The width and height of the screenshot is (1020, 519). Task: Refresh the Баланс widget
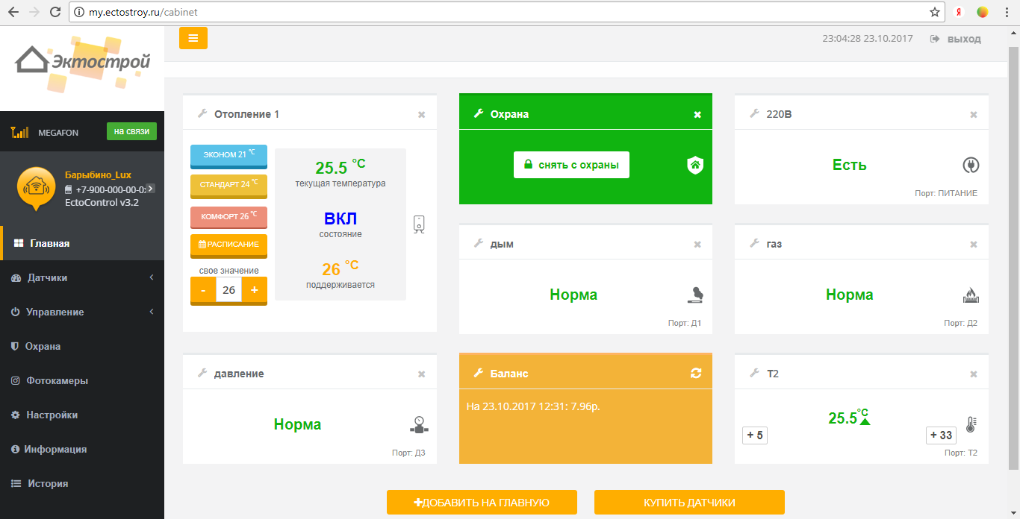[697, 374]
